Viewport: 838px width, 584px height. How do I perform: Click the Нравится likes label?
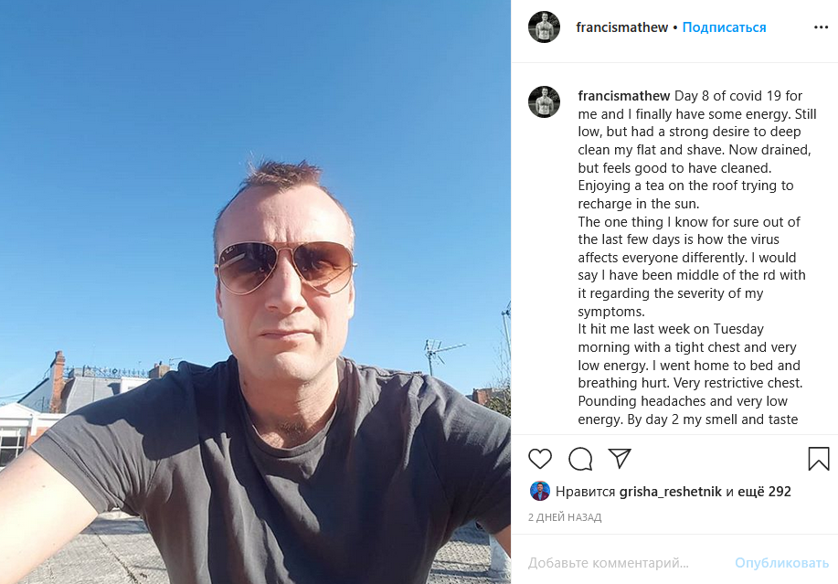585,492
